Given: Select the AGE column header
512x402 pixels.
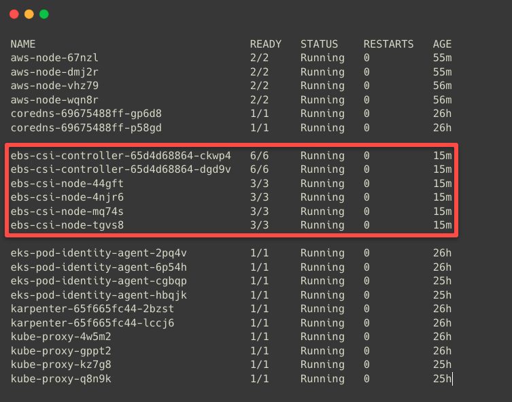Looking at the screenshot, I should (442, 44).
